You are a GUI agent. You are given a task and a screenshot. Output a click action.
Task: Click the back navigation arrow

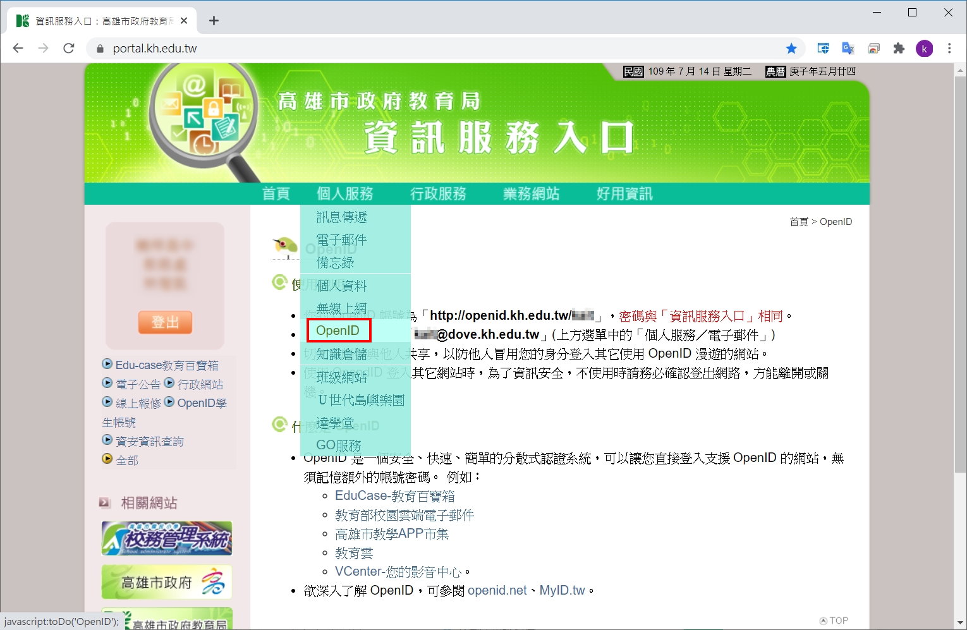pos(18,48)
